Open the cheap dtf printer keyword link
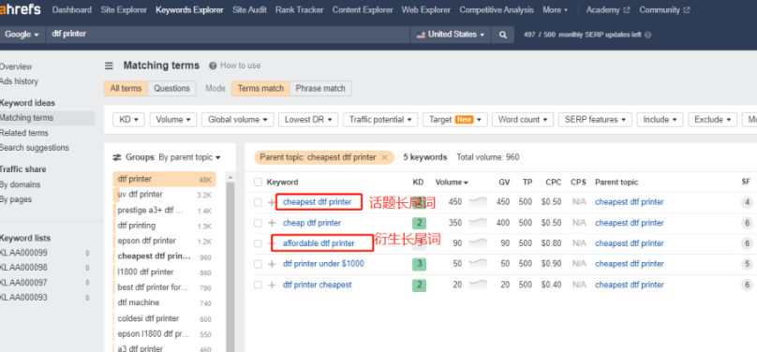 (311, 223)
